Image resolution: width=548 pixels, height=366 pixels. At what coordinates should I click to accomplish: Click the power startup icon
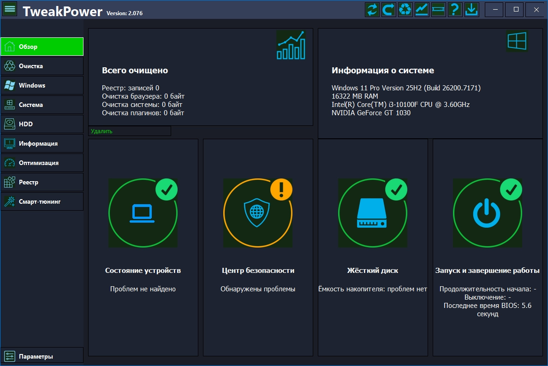(487, 213)
